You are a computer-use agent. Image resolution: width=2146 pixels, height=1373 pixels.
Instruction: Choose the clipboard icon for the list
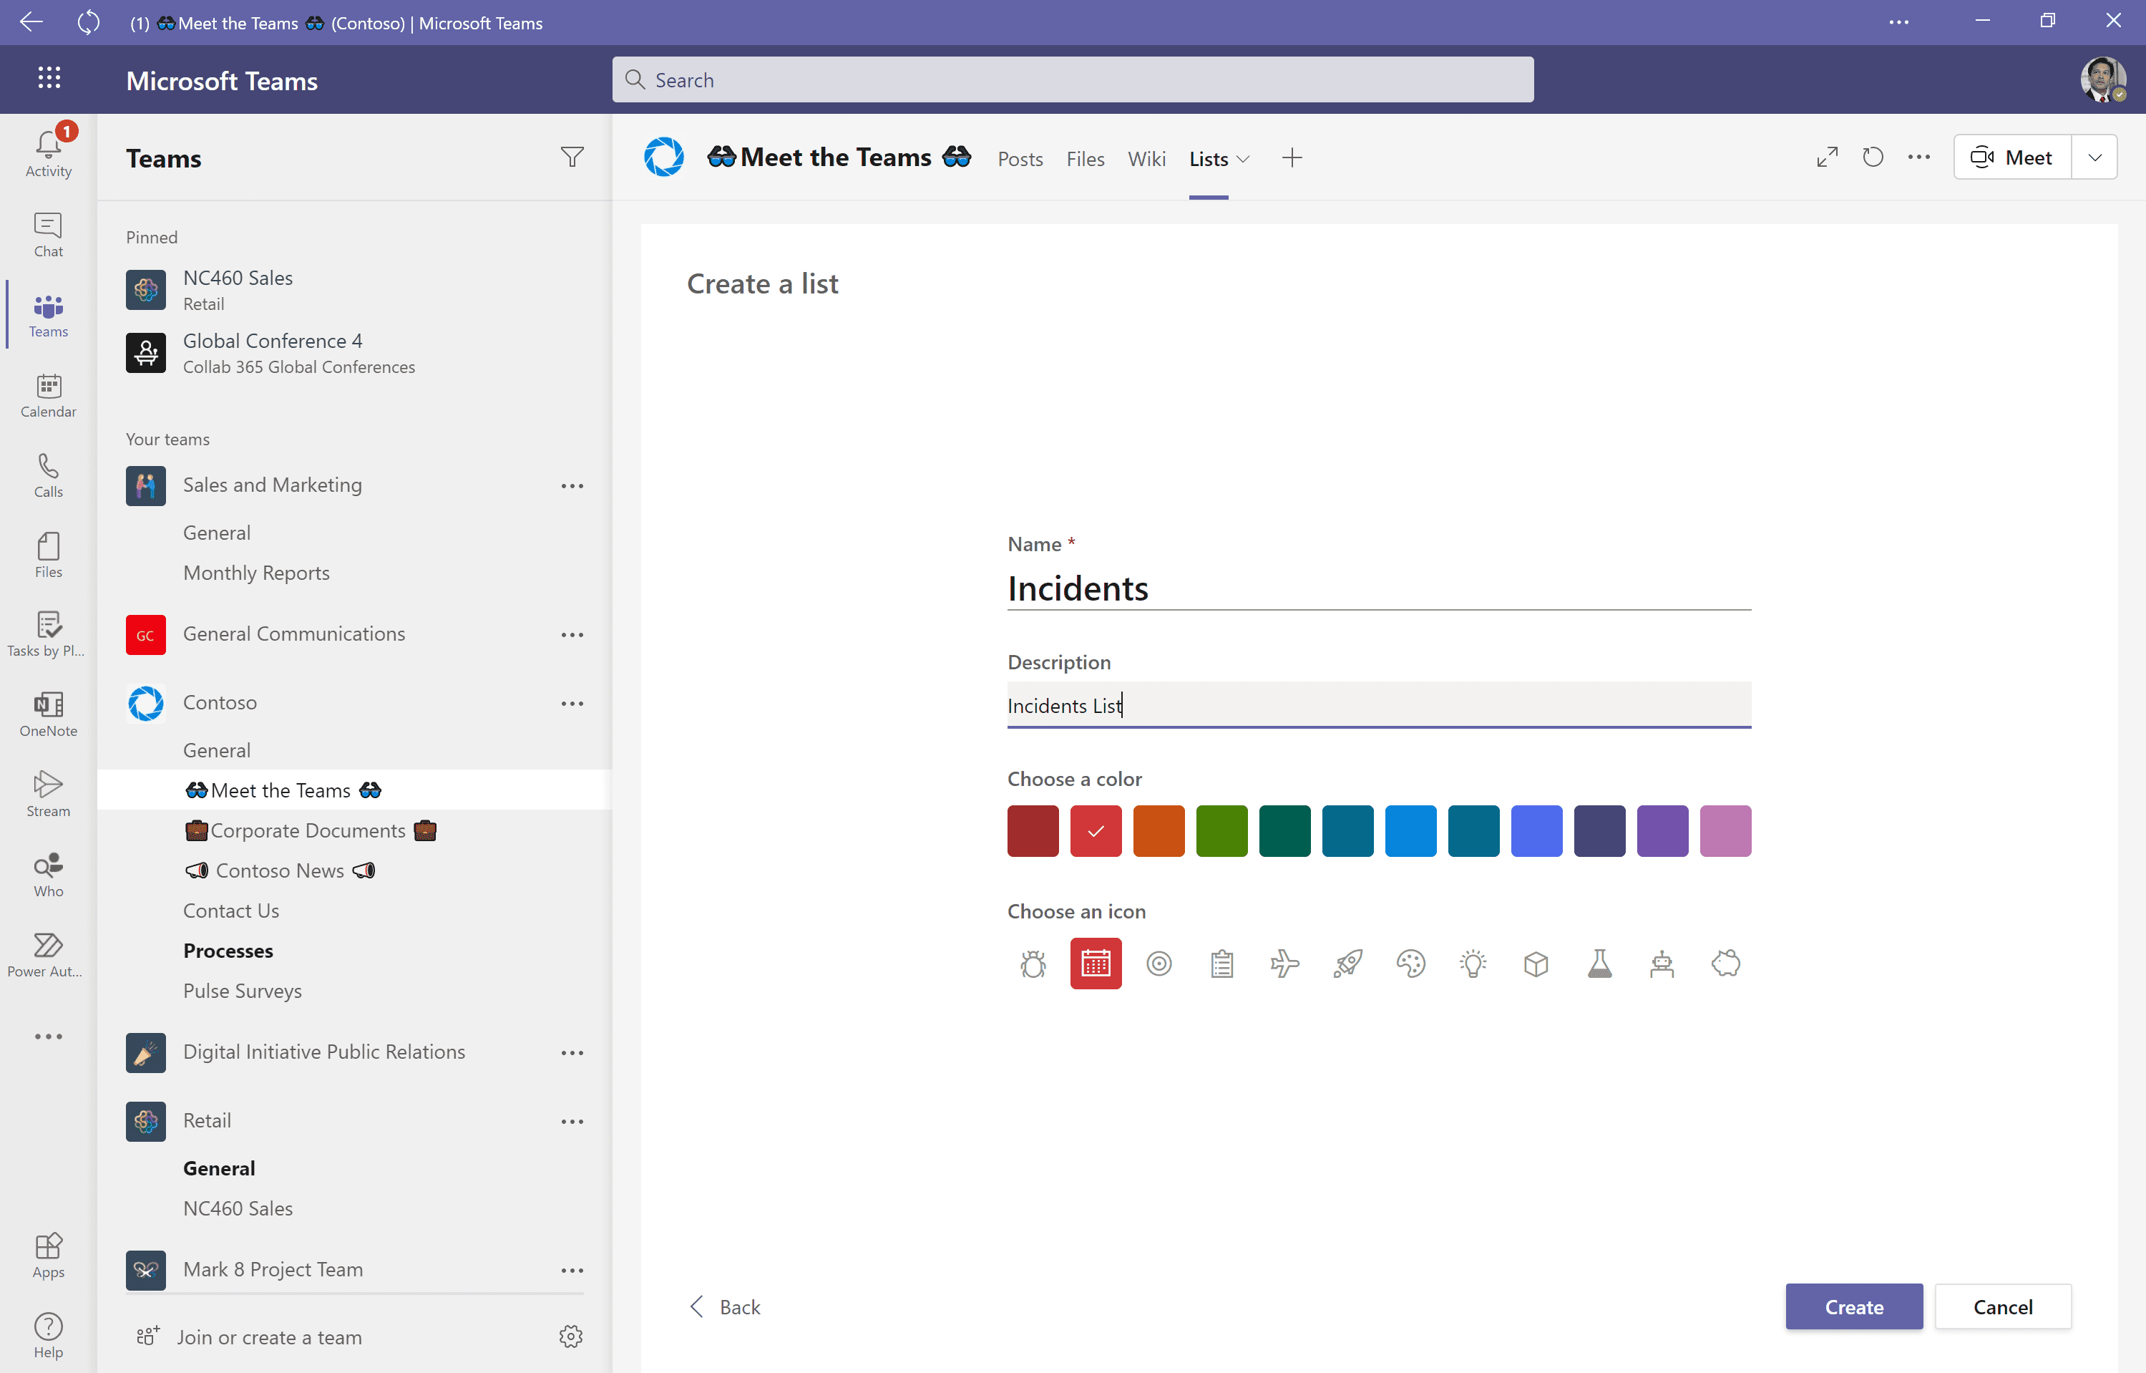tap(1221, 964)
